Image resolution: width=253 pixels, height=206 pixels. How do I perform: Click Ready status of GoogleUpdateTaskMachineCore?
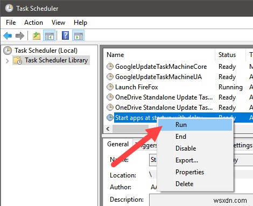tap(227, 67)
